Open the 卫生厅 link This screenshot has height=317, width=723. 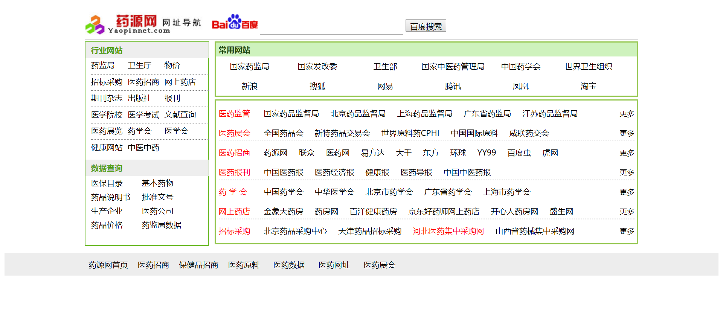140,66
